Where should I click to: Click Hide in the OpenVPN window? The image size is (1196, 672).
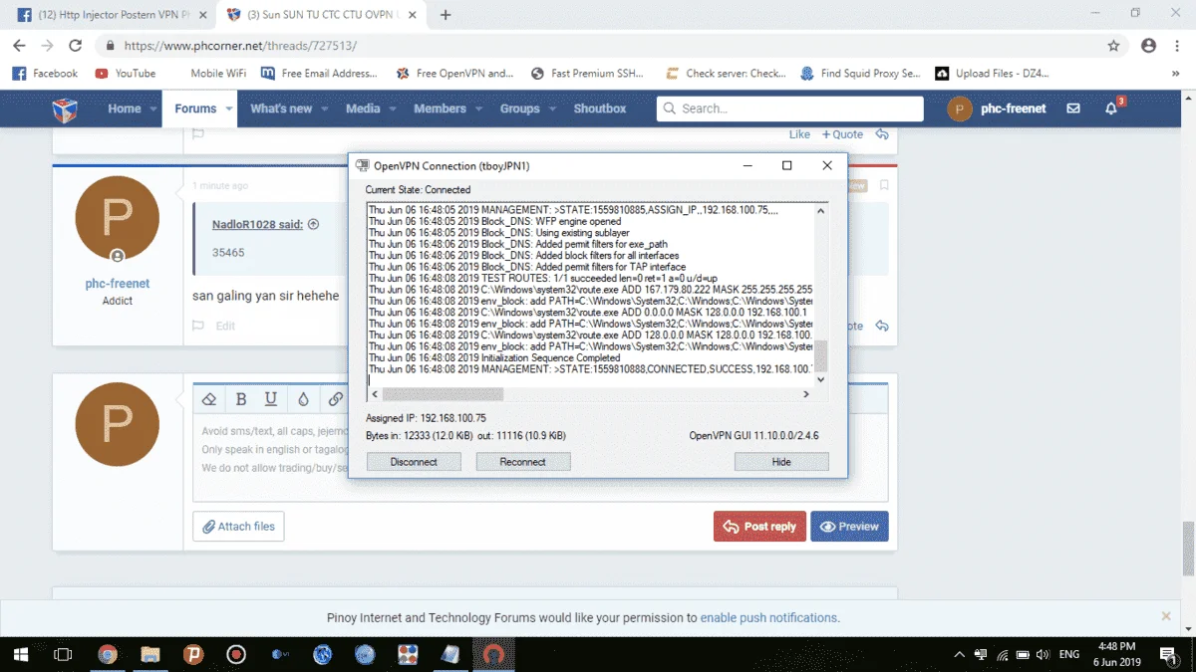[781, 462]
